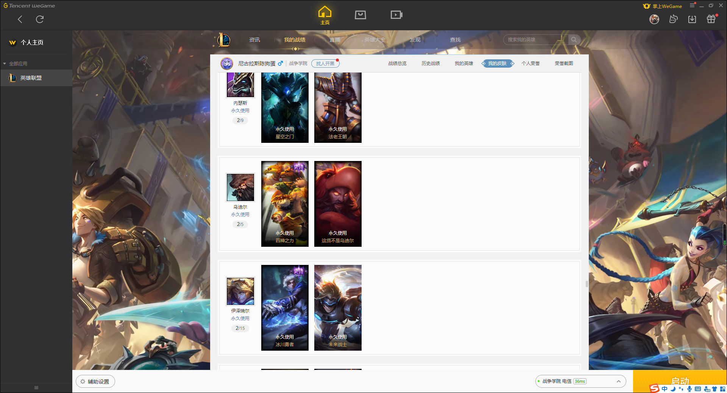
Task: Switch to the 战绩总览 tab
Action: tap(397, 63)
